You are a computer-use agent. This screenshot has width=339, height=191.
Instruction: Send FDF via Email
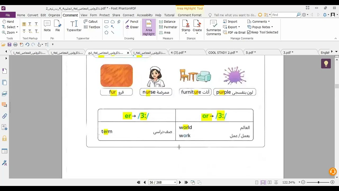click(x=234, y=32)
